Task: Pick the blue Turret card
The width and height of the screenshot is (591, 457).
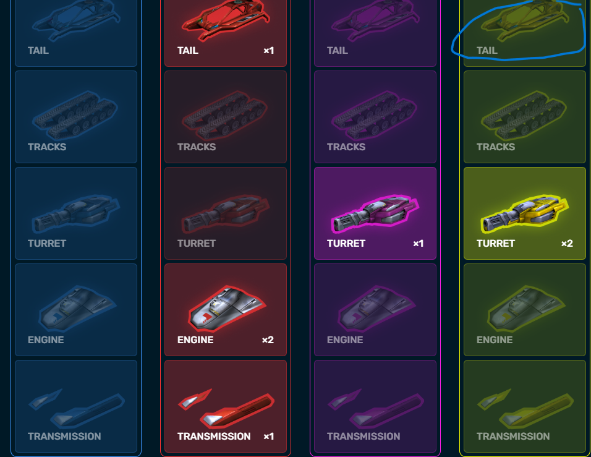Action: click(76, 213)
